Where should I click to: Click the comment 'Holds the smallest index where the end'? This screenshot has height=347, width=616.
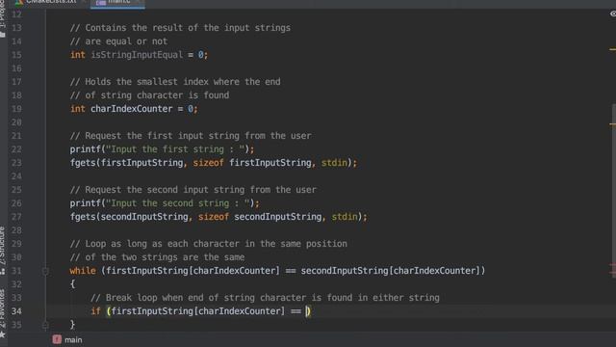click(175, 82)
